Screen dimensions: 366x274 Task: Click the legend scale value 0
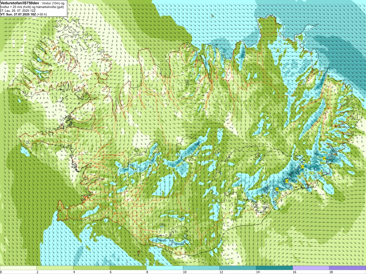[x=1, y=272]
